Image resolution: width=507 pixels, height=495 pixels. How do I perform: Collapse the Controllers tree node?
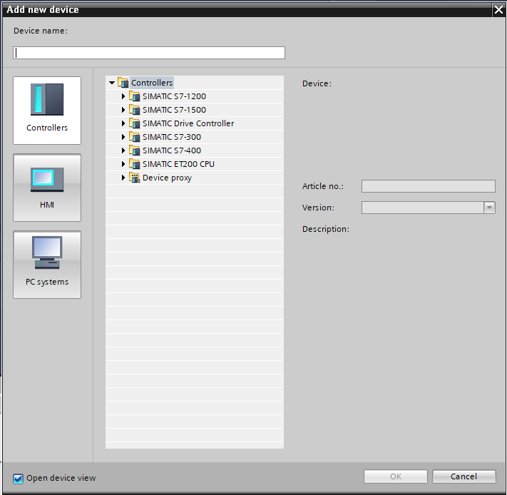(x=112, y=83)
